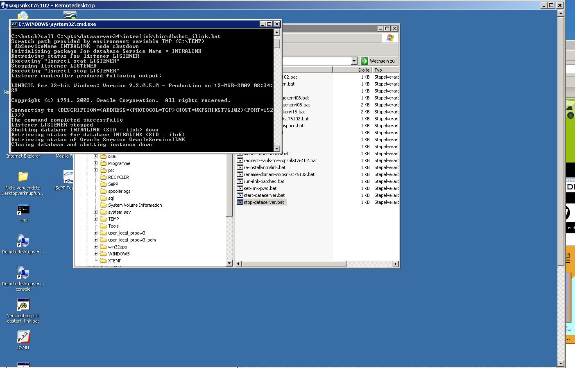575x368 pixels.
Task: Maximize the cmd.exe window
Action: (269, 24)
